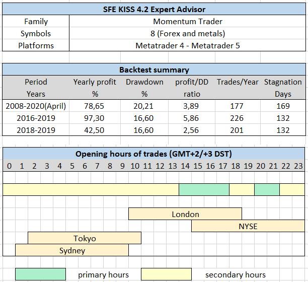Screen dimensions: 308x282
Task: Select stagnation '132' in the 2018-2019 row
Action: (283, 130)
